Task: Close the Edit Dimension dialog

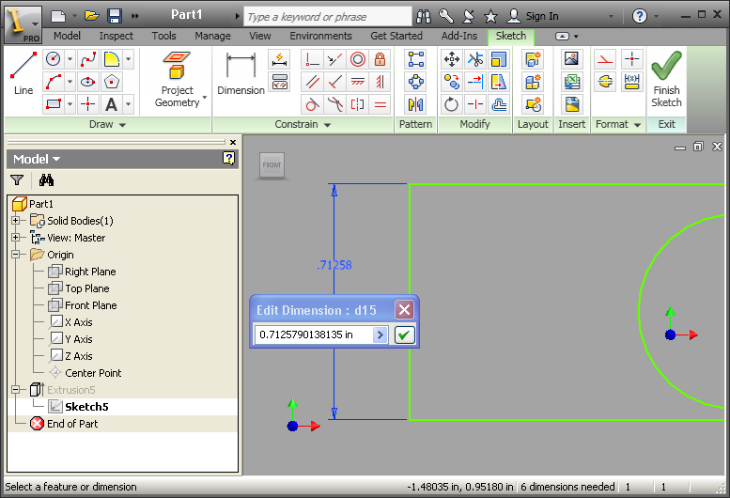Action: point(404,309)
